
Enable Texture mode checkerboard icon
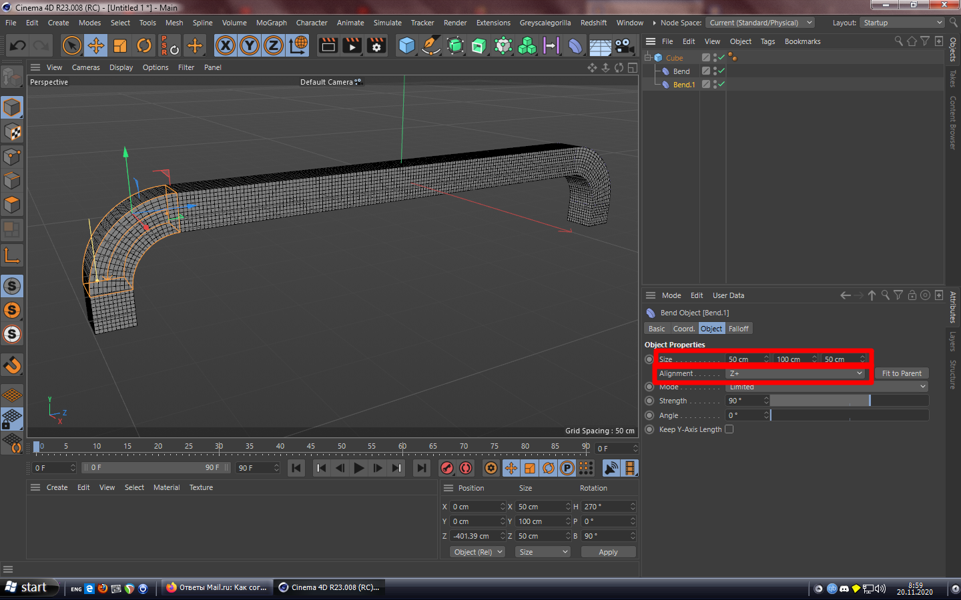click(x=12, y=132)
